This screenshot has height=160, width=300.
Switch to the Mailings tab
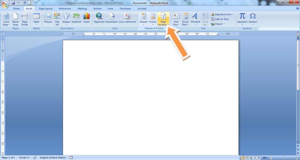pyautogui.click(x=82, y=8)
